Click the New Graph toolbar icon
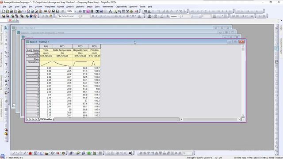 point(15,11)
